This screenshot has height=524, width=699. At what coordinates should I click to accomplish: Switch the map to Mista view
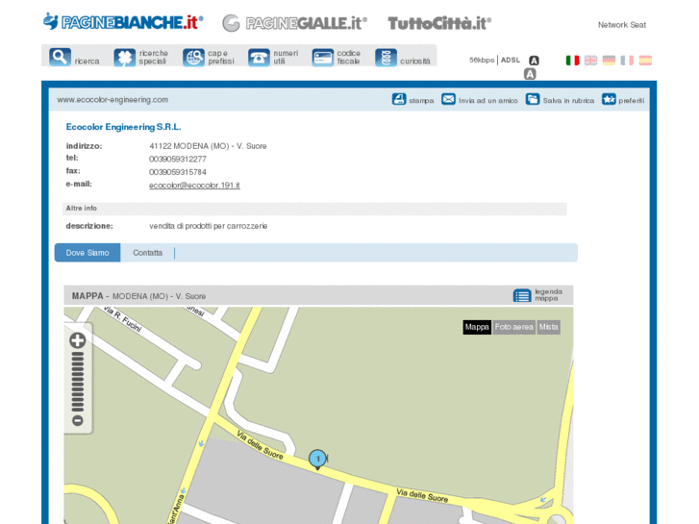tap(548, 327)
